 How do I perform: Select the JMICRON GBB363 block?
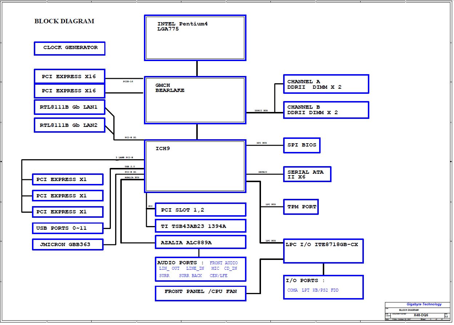coord(68,244)
